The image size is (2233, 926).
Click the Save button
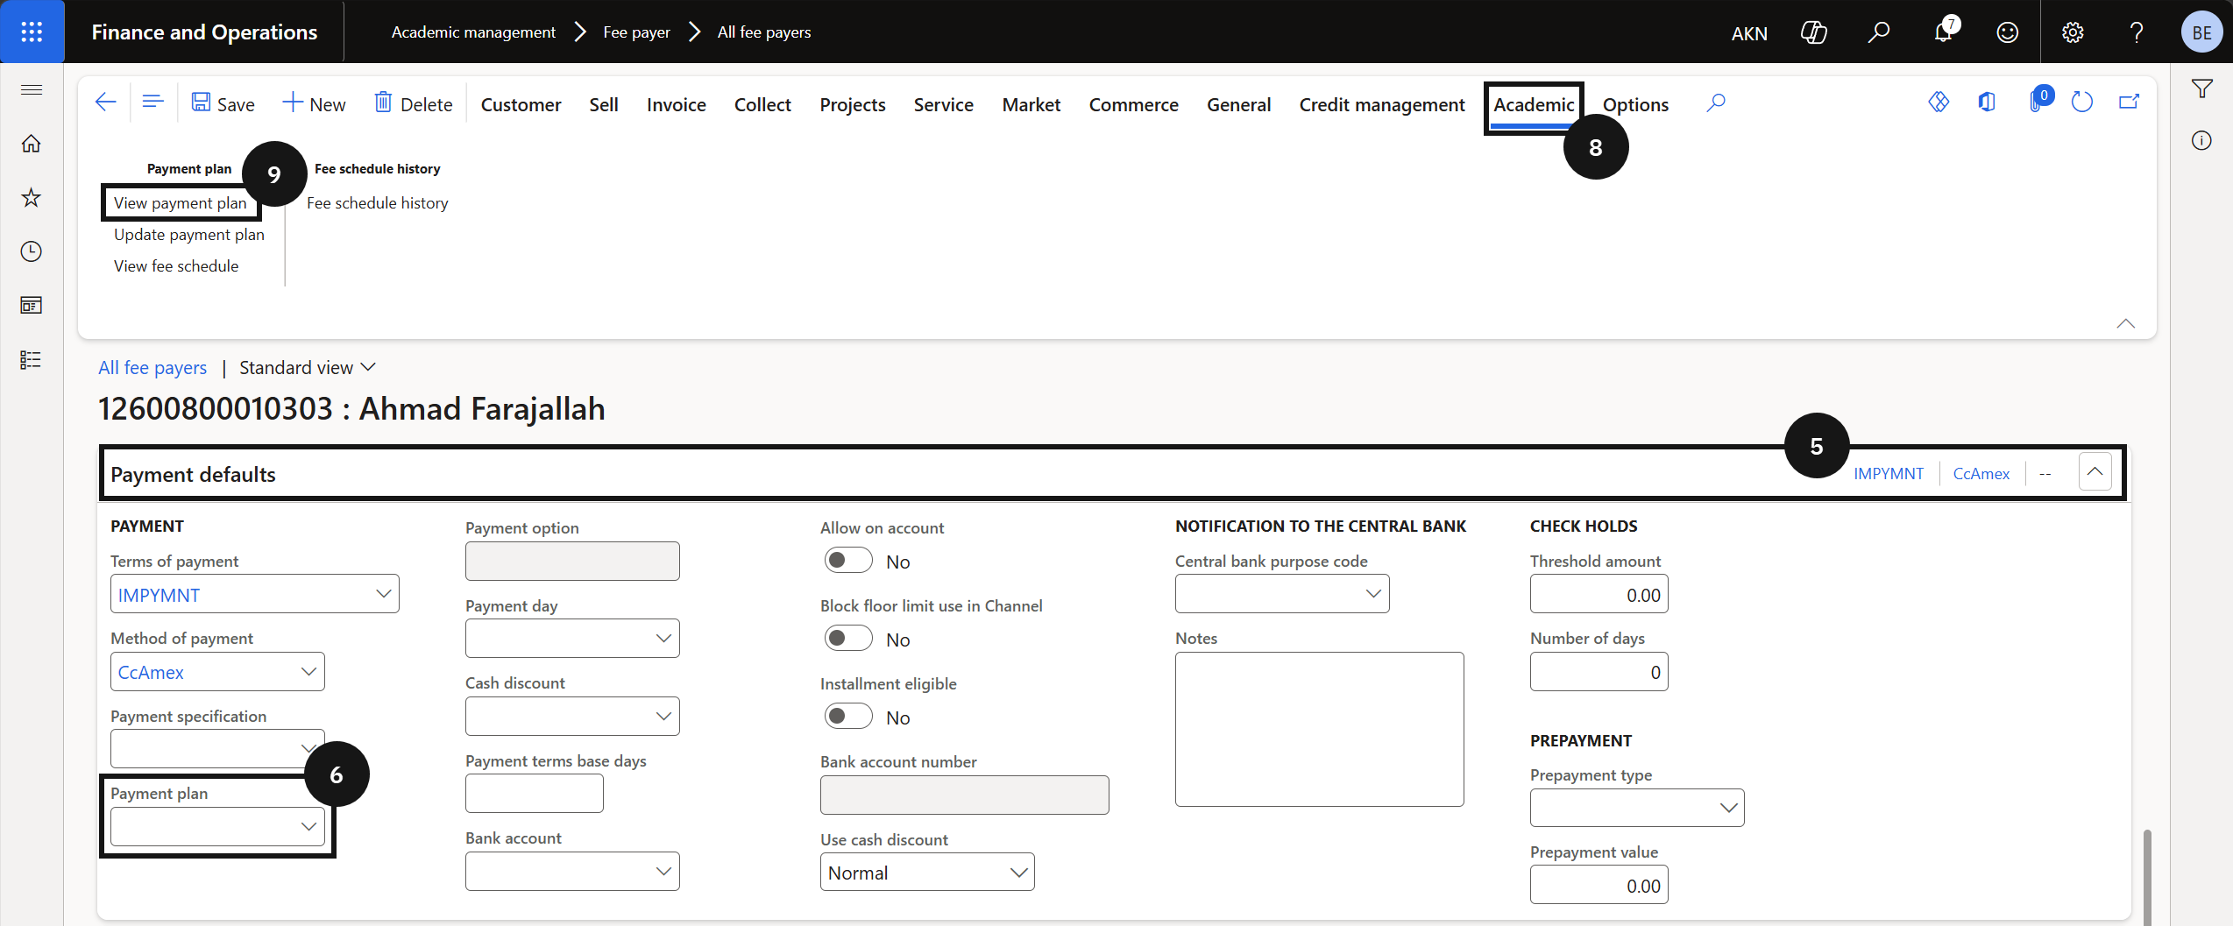[x=223, y=103]
